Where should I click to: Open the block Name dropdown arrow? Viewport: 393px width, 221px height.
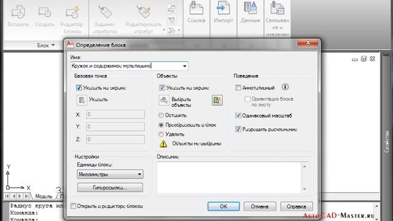coord(185,66)
